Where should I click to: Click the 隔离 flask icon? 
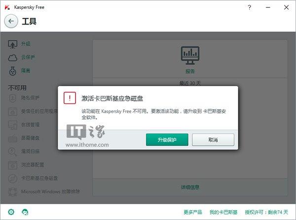(x=13, y=71)
